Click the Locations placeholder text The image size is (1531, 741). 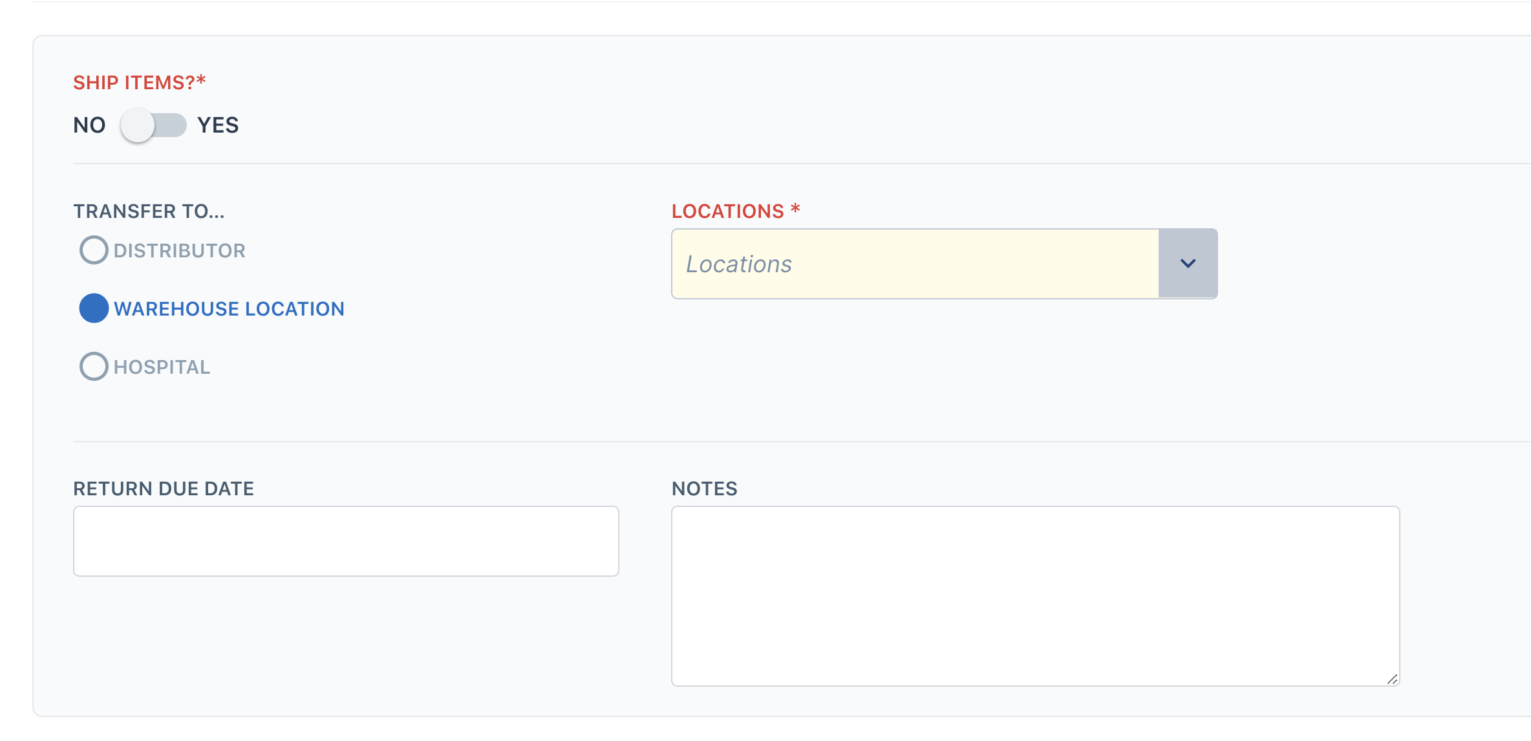739,264
